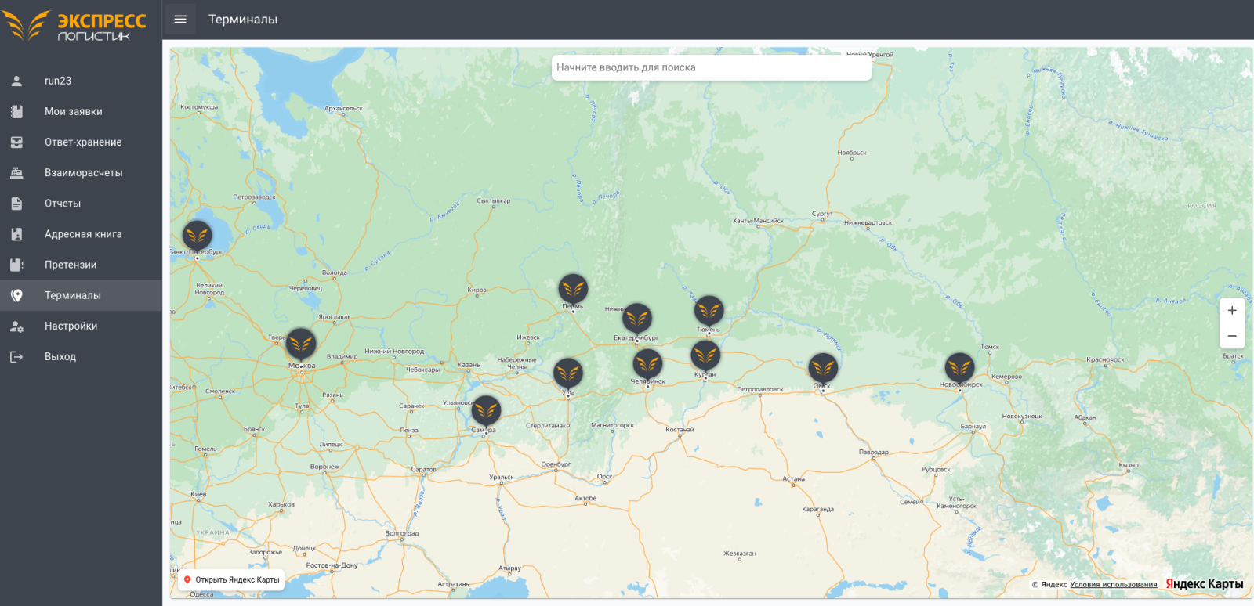Toggle the hamburger sidebar menu button
The image size is (1254, 606).
point(180,20)
